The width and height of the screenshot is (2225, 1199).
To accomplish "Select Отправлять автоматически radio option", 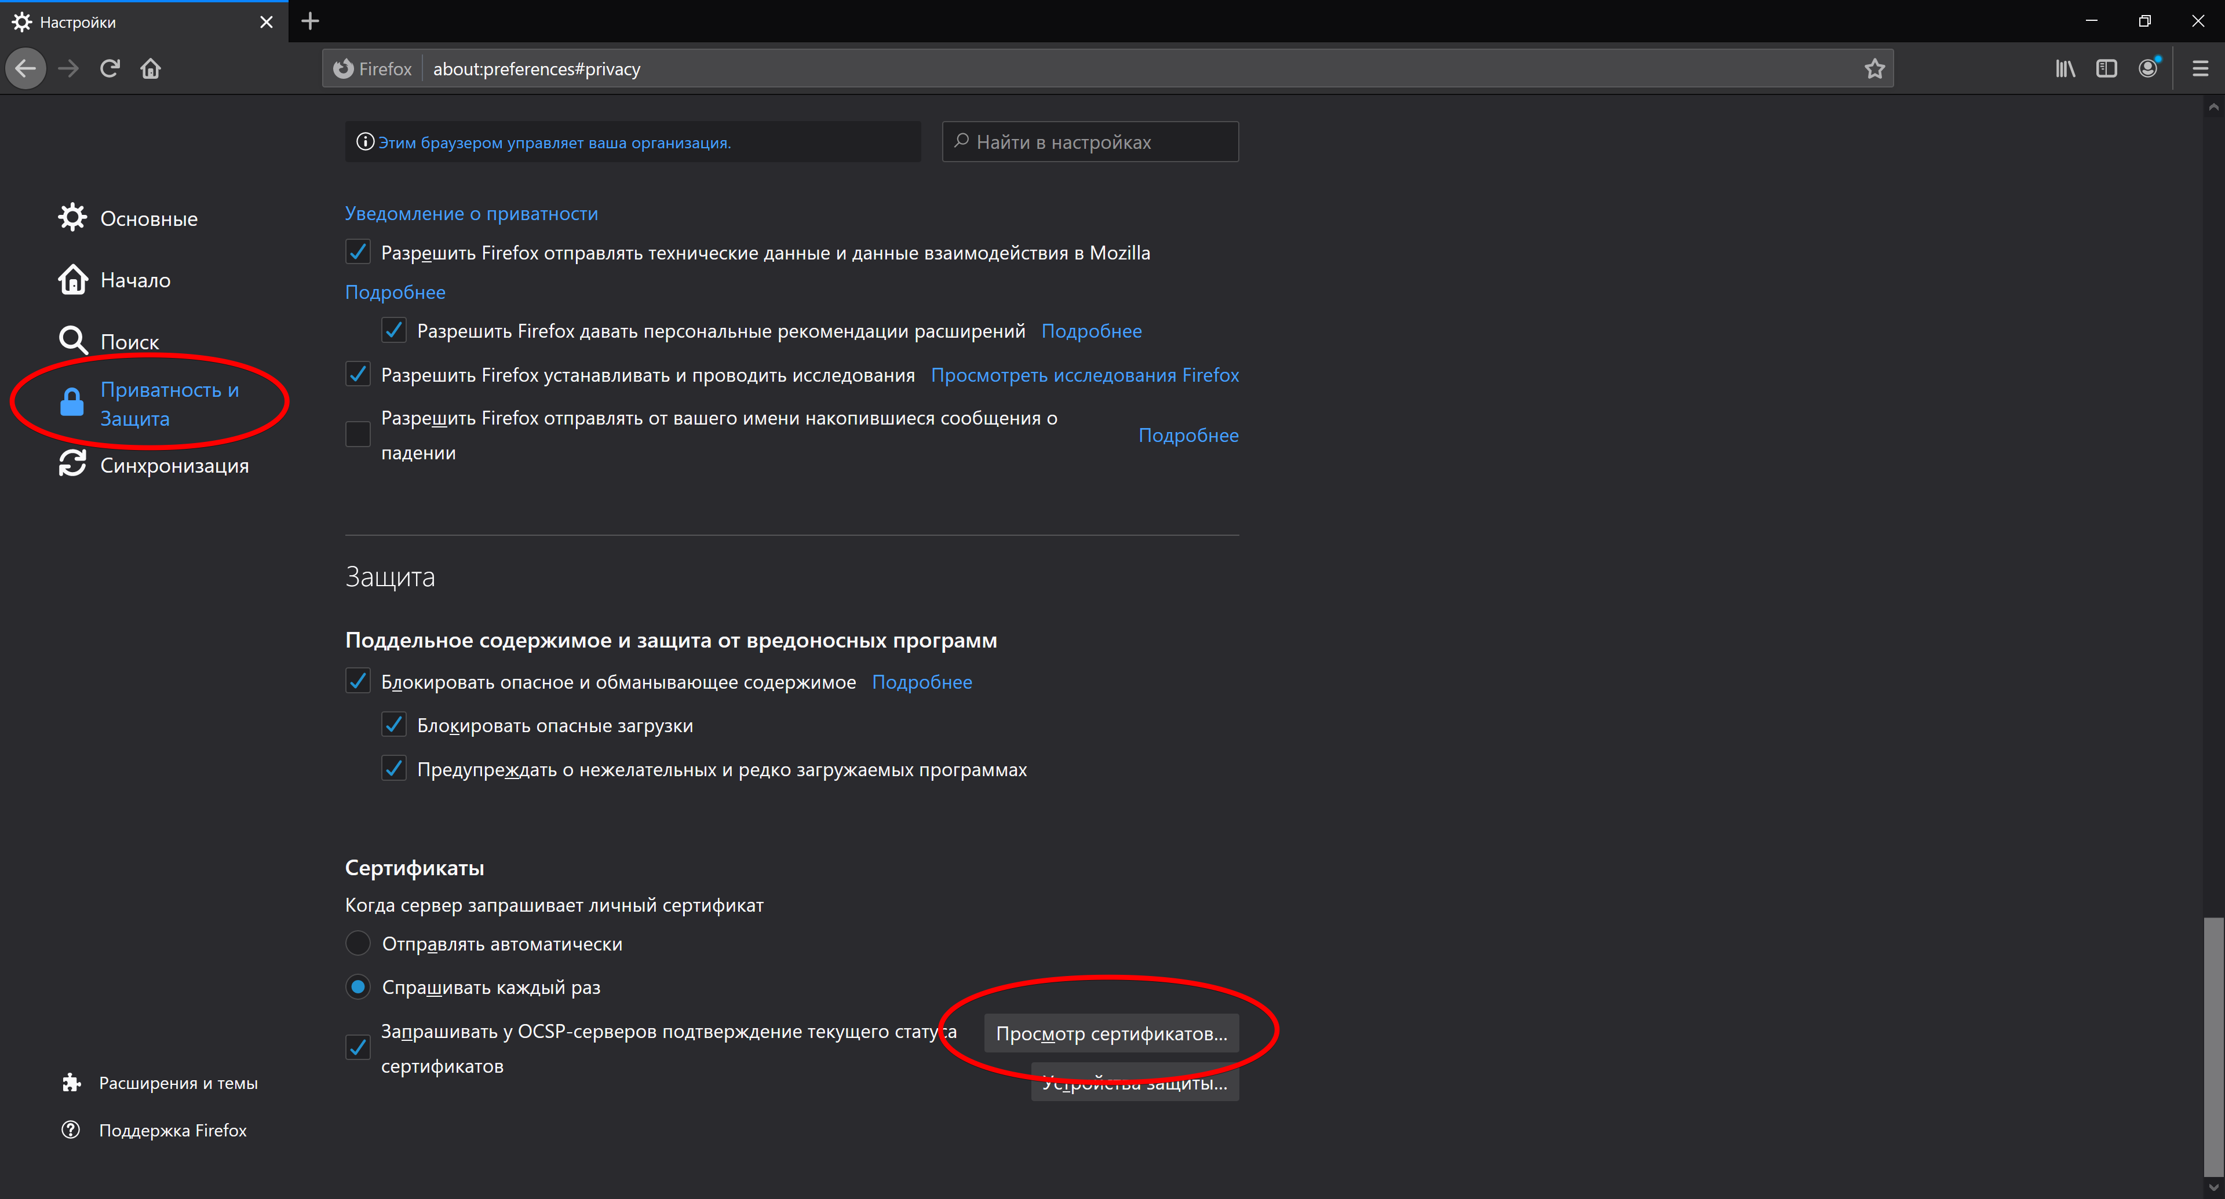I will pyautogui.click(x=358, y=942).
